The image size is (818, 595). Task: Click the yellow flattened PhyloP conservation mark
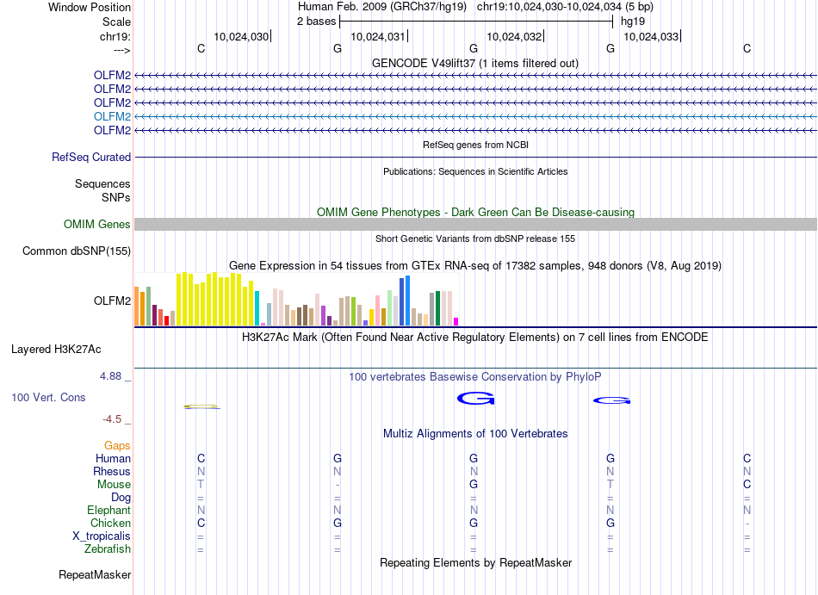pos(201,406)
